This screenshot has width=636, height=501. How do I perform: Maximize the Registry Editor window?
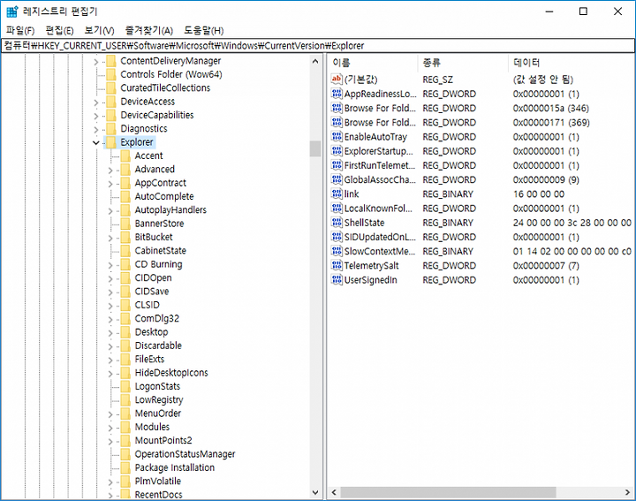583,11
